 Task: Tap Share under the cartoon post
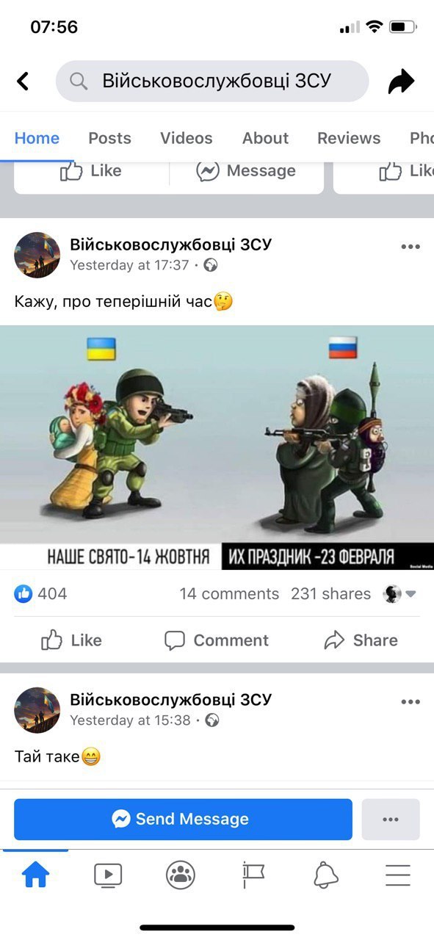361,640
